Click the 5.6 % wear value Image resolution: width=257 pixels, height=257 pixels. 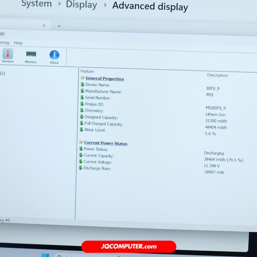click(x=210, y=134)
